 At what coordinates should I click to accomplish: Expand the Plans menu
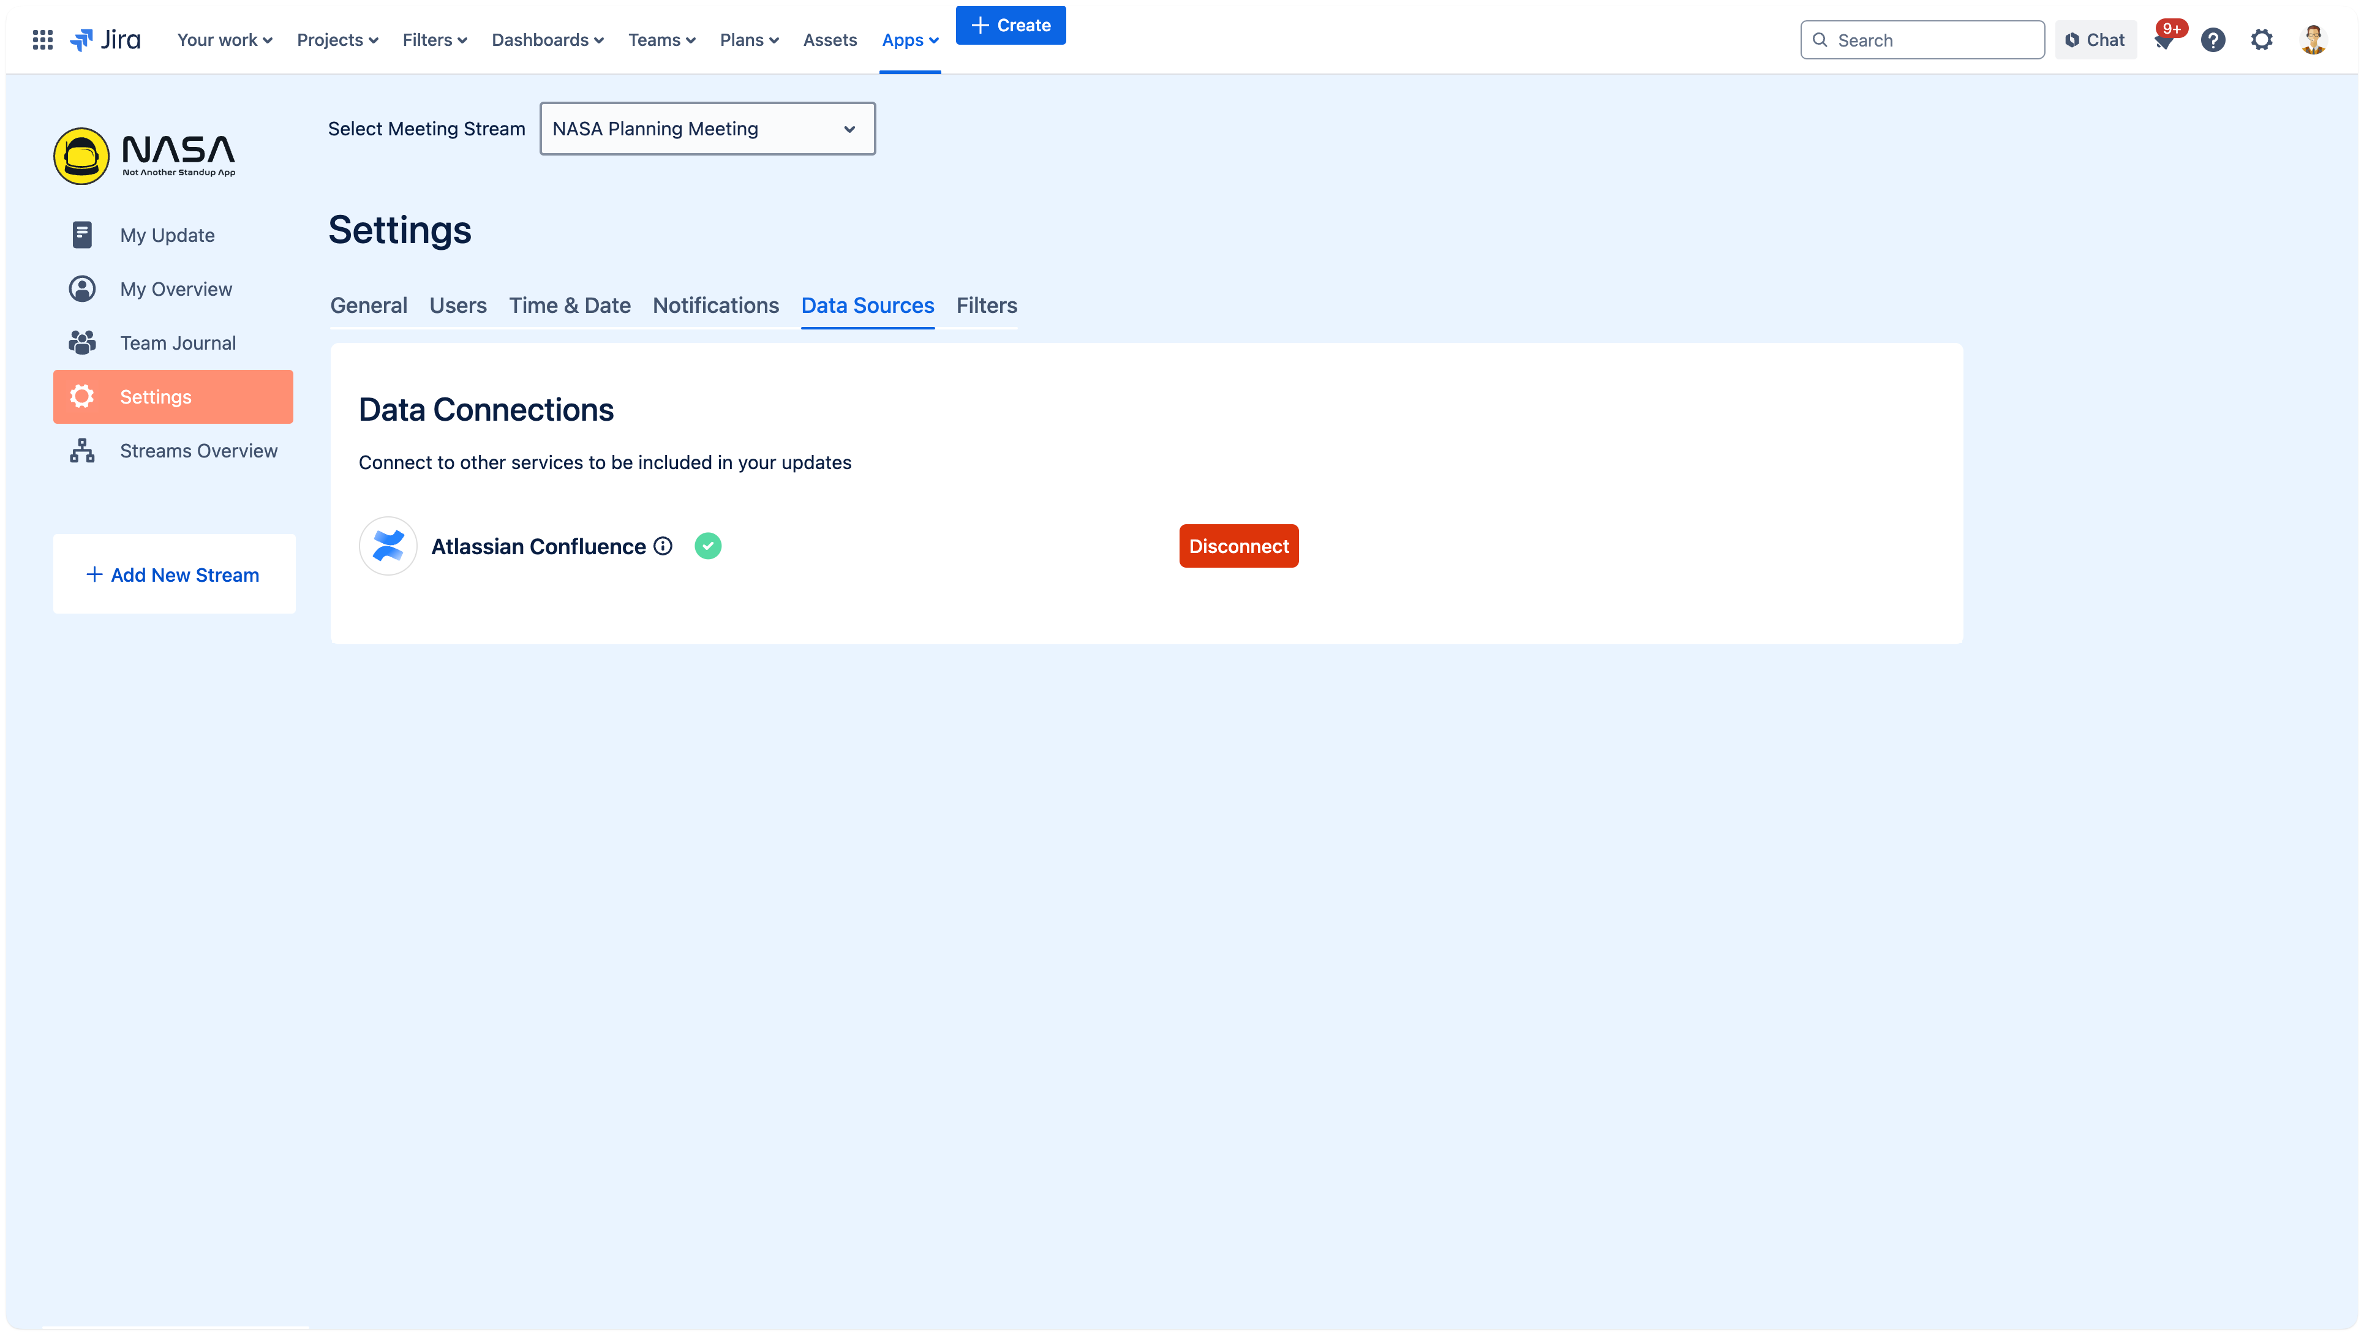point(749,39)
